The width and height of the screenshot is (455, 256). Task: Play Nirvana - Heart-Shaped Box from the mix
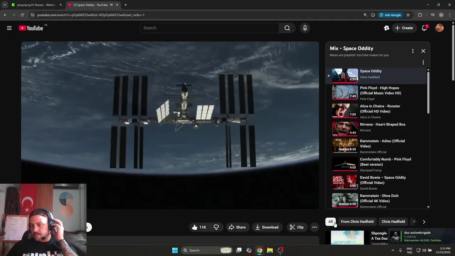tap(376, 129)
